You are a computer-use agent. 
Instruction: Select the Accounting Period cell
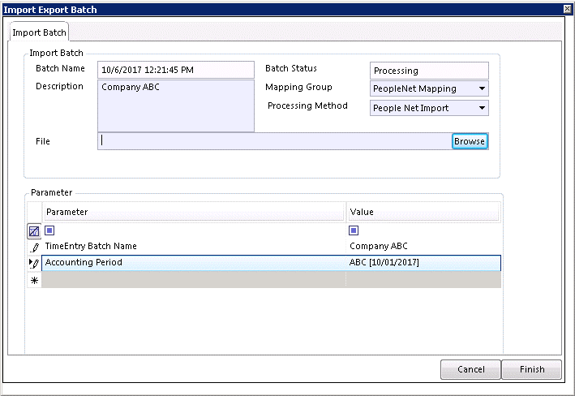point(194,263)
